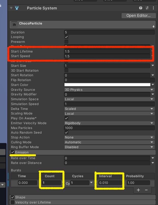Open Gravity Source 3D Physics dropdown

coord(109,90)
